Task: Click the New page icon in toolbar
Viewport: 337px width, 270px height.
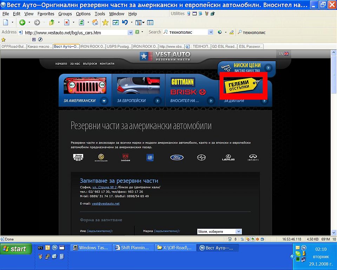Action: (x=6, y=22)
